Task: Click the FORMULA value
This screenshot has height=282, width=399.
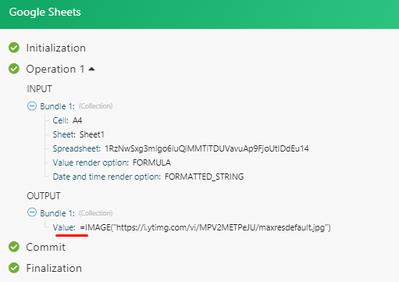Action: [x=151, y=162]
